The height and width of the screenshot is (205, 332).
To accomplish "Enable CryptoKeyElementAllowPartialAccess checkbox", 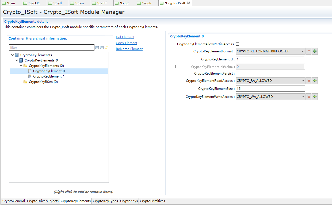I will 237,44.
